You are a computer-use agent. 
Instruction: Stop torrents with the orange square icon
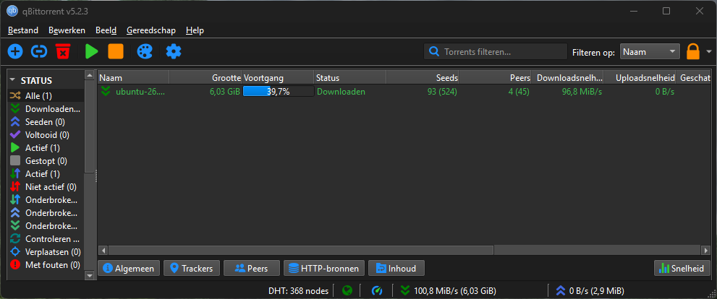click(116, 51)
